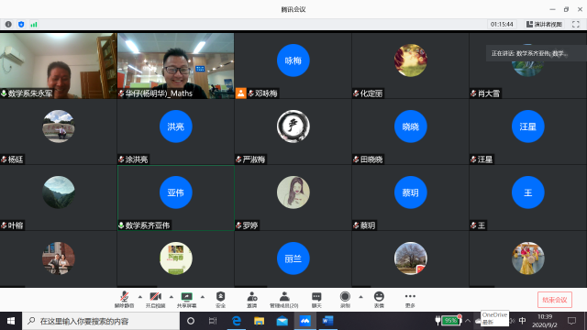Click 化定丽's flower avatar
Screen dimensions: 587x330
410,60
